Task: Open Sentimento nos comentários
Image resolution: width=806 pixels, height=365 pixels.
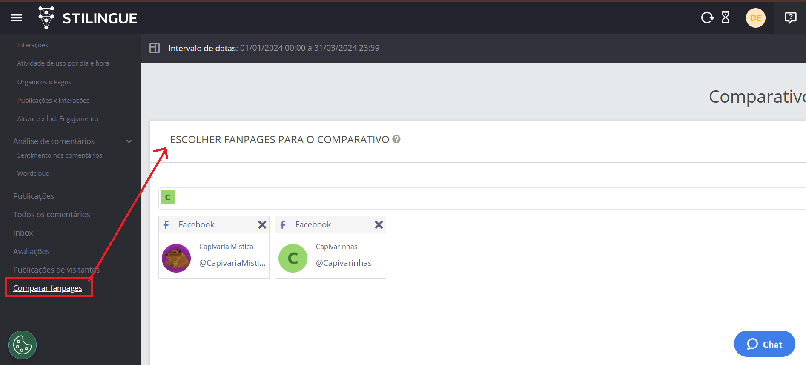Action: 60,155
